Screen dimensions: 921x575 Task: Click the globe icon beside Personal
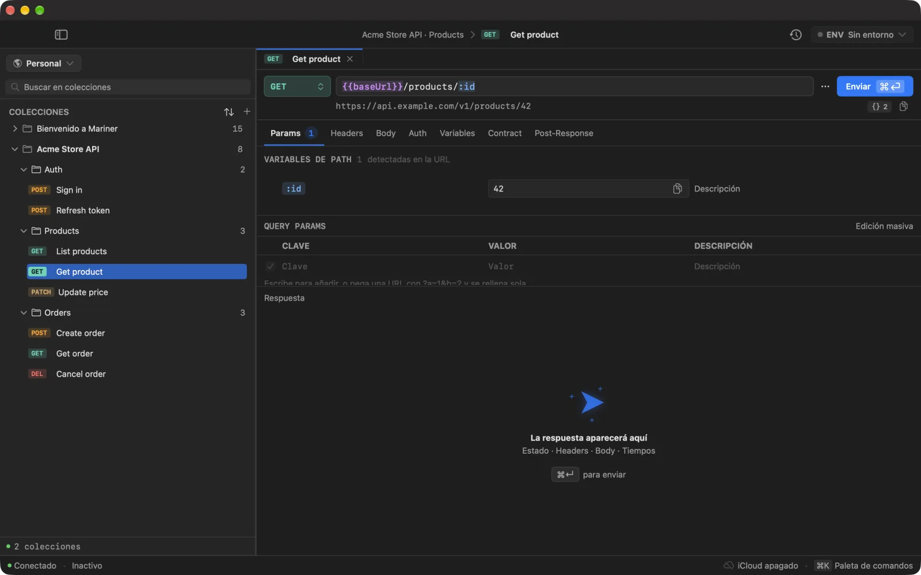pyautogui.click(x=17, y=63)
